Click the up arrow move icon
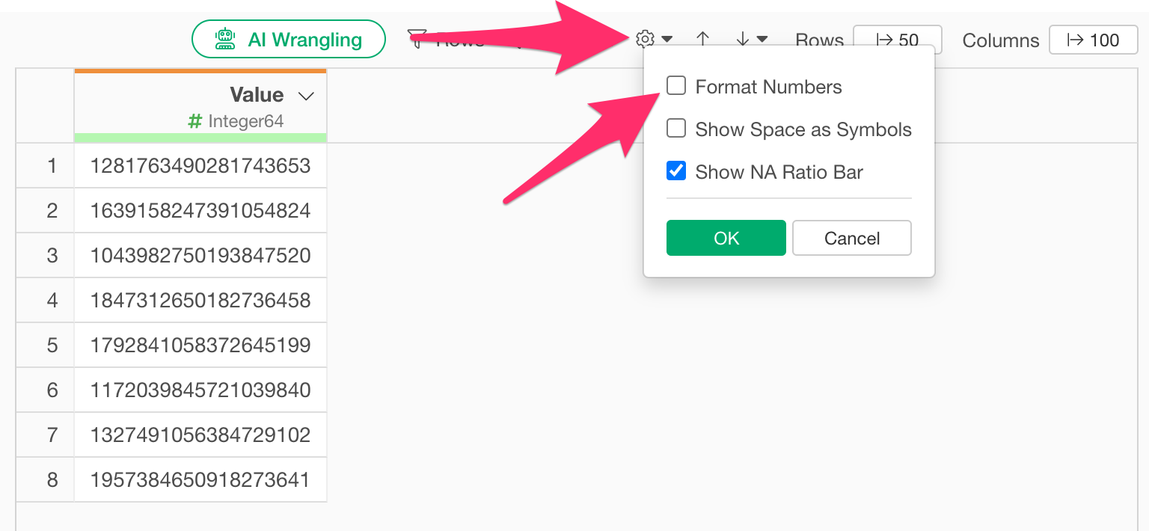Viewport: 1149px width, 531px height. (x=702, y=39)
